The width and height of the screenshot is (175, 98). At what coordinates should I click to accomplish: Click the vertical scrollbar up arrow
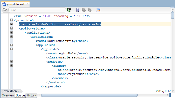click(x=173, y=10)
